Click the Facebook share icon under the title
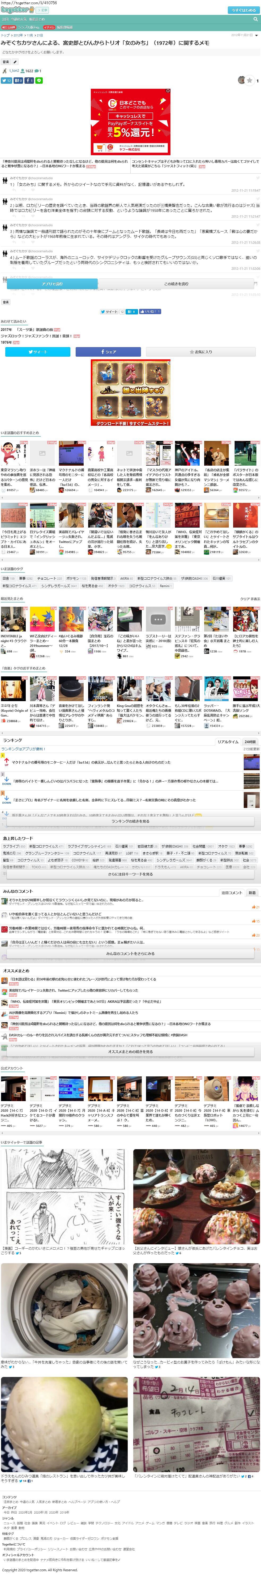This screenshot has height=1588, width=261. click(x=29, y=80)
